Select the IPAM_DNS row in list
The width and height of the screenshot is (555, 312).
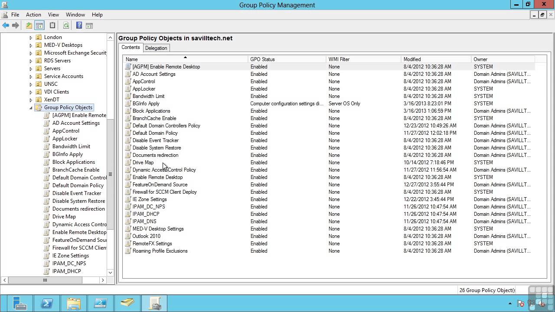[x=144, y=221]
